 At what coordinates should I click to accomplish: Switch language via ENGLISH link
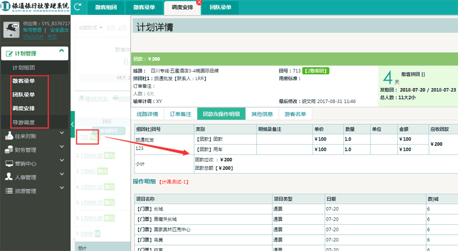[33, 36]
